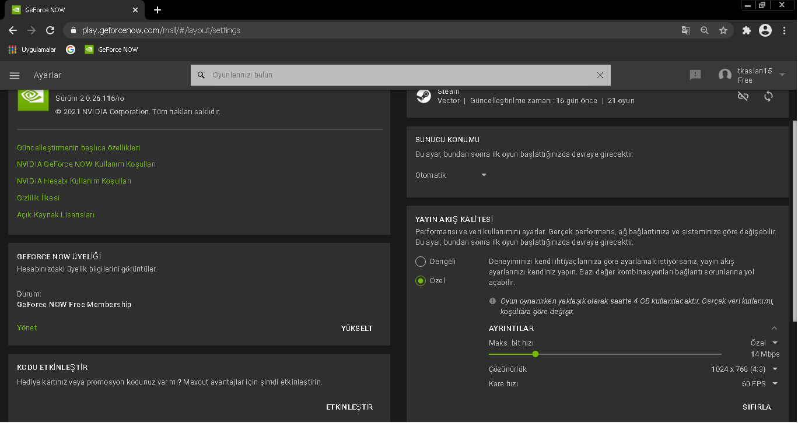Open the Çözünürlük resolution dropdown
The height and width of the screenshot is (423, 798).
(744, 369)
